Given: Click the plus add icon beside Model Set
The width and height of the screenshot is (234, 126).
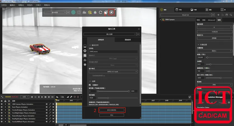Looking at the screenshot, I should [218, 15].
